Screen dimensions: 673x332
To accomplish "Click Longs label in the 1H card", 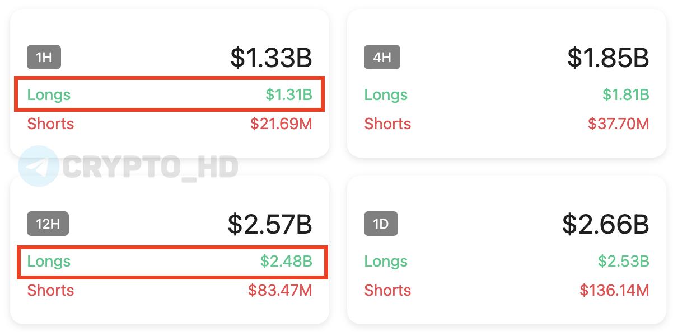I will (x=49, y=95).
